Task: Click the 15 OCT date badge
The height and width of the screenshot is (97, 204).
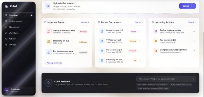Action: [x=49, y=31]
